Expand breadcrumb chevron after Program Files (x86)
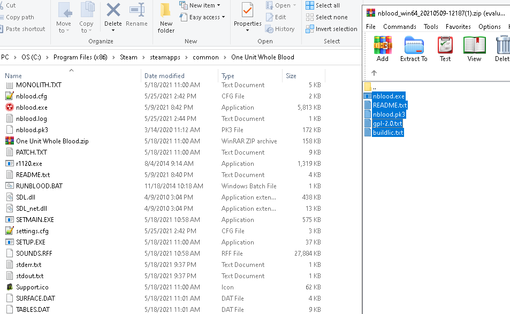This screenshot has width=510, height=314. 113,57
